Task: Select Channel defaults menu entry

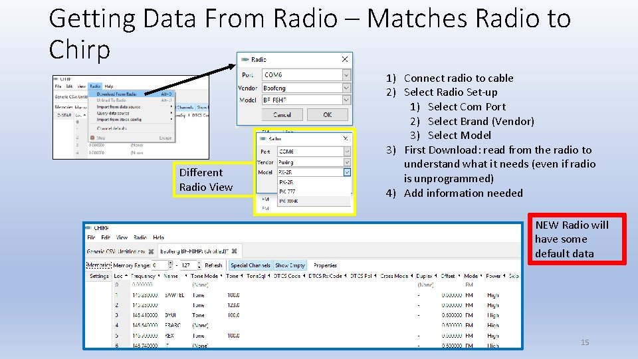Action: 132,128
